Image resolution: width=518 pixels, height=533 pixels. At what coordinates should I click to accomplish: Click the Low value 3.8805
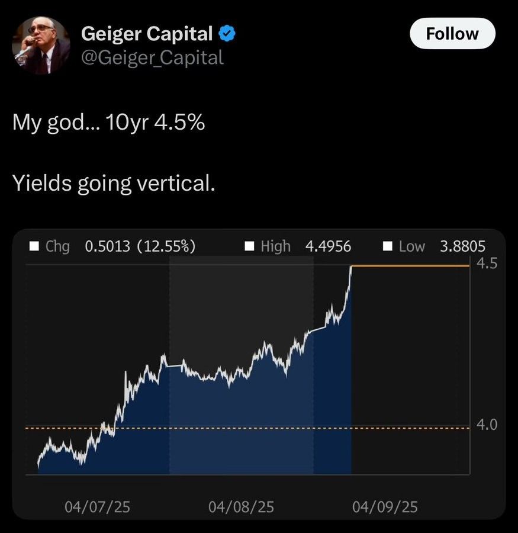pos(462,246)
